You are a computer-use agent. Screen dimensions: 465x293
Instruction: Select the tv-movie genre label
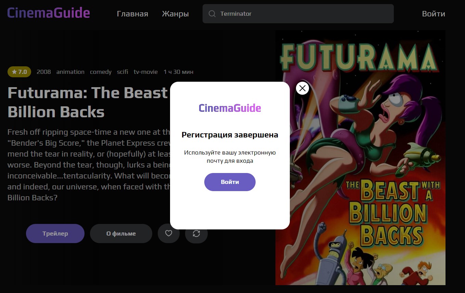146,72
